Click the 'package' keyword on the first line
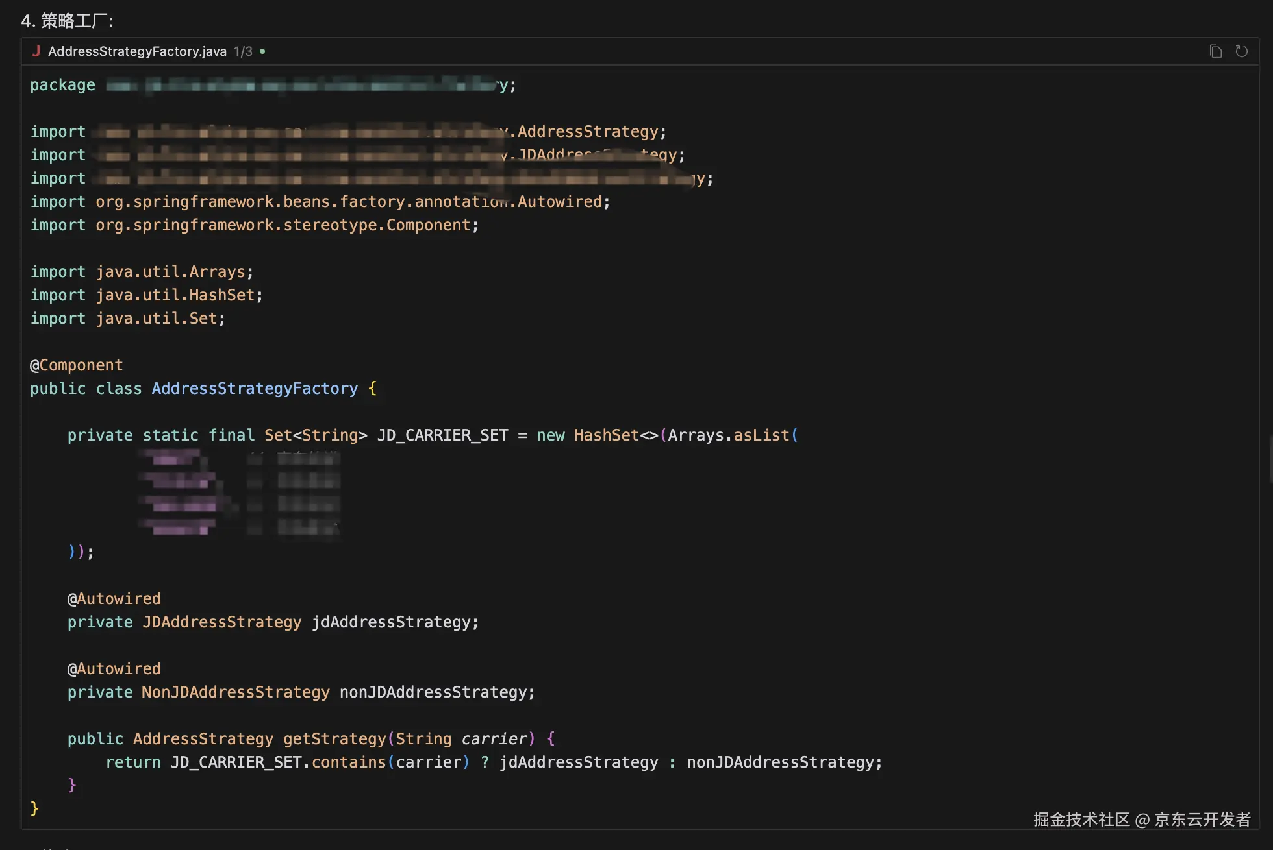The height and width of the screenshot is (850, 1273). click(x=62, y=85)
